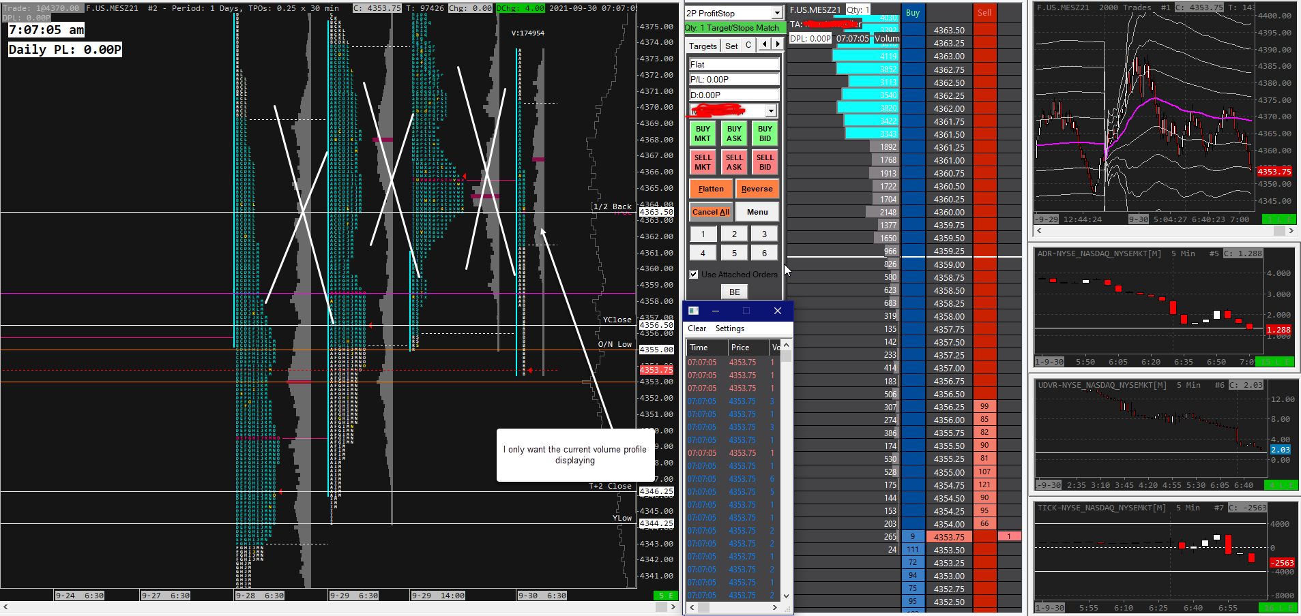Click Time and Sales vertical scrollbar up arrow
The width and height of the screenshot is (1301, 616).
(786, 345)
